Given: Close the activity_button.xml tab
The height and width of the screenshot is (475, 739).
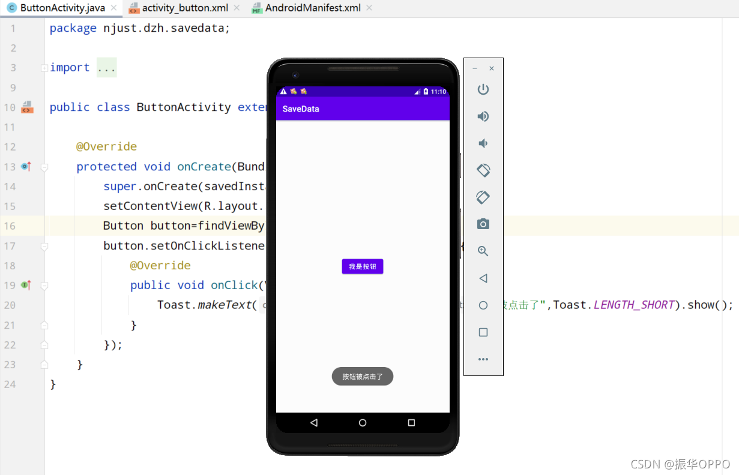Looking at the screenshot, I should click(x=237, y=8).
